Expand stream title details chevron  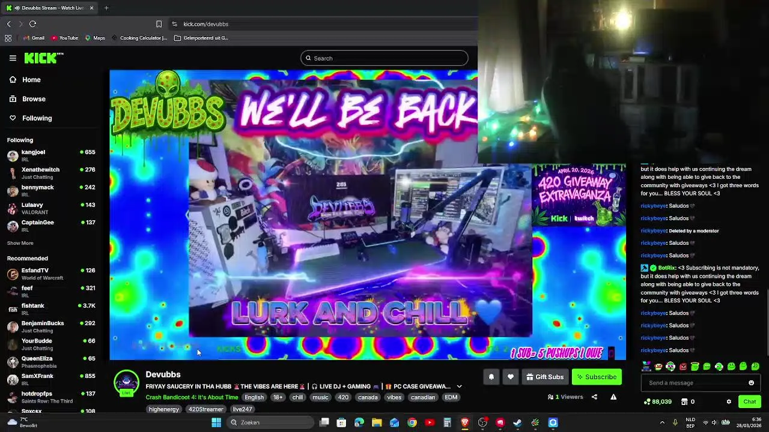point(459,386)
